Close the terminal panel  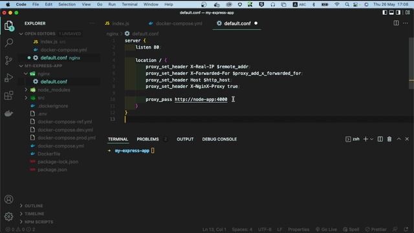[x=407, y=139]
